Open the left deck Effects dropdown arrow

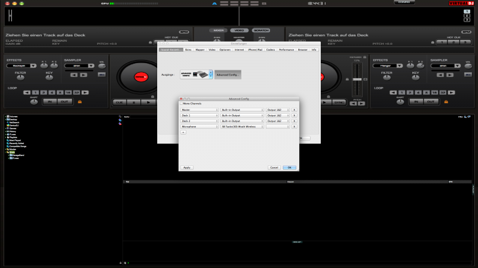(33, 66)
